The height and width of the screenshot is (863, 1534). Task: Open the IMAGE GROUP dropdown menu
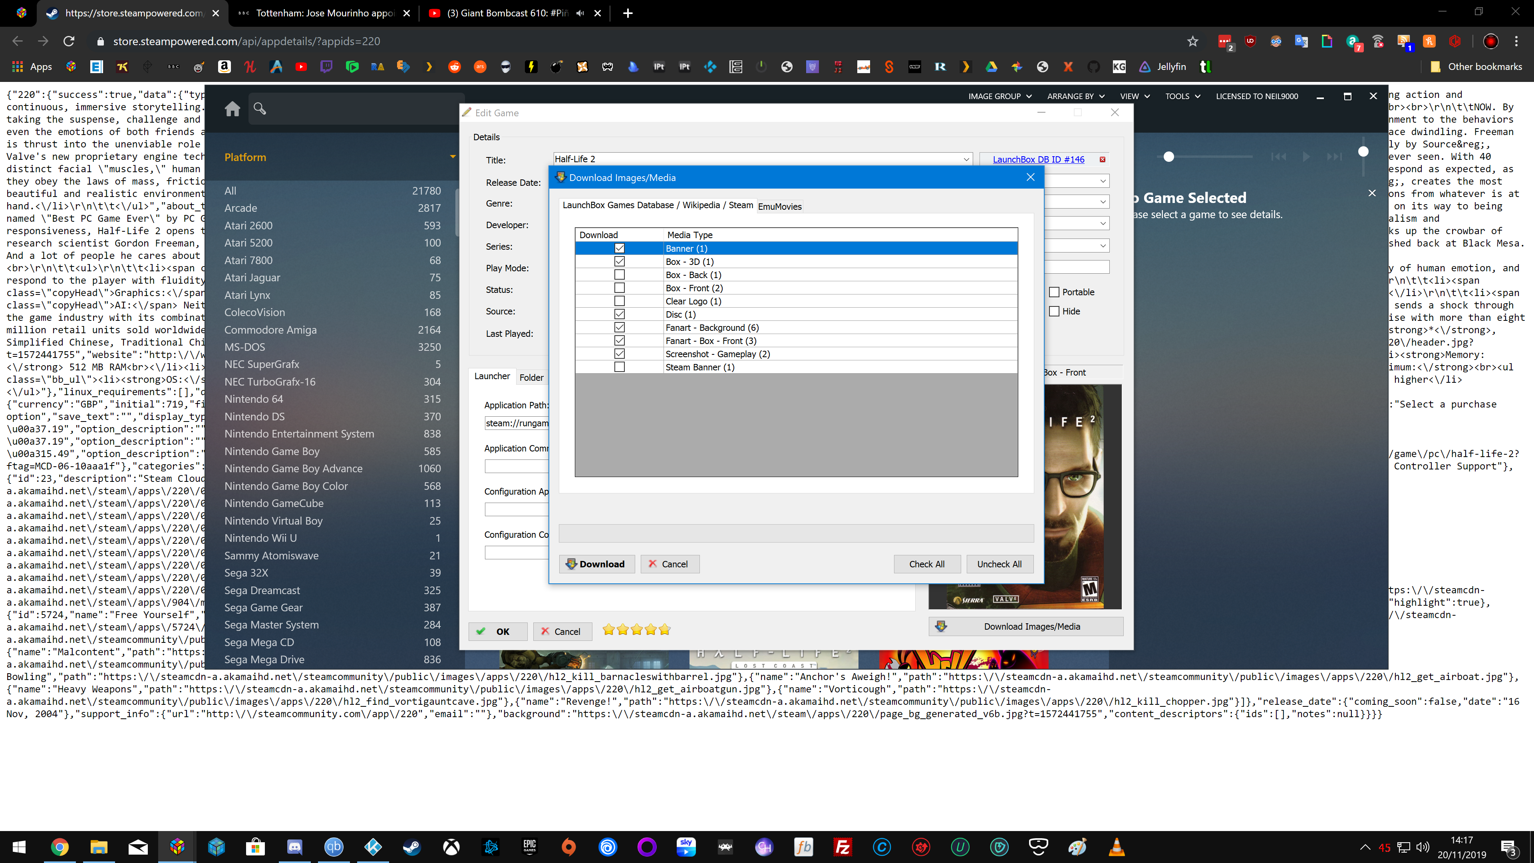point(999,96)
